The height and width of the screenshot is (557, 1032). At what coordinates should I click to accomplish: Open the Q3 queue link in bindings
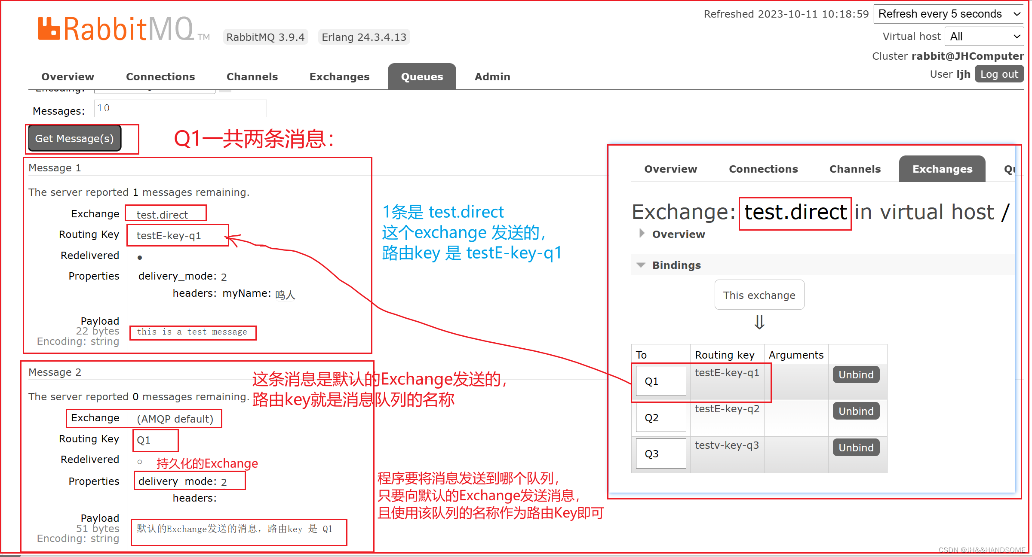651,454
